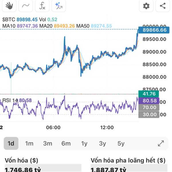This screenshot has height=172, width=172.
Task: Open the fx indicators menu
Action: coord(42,5)
